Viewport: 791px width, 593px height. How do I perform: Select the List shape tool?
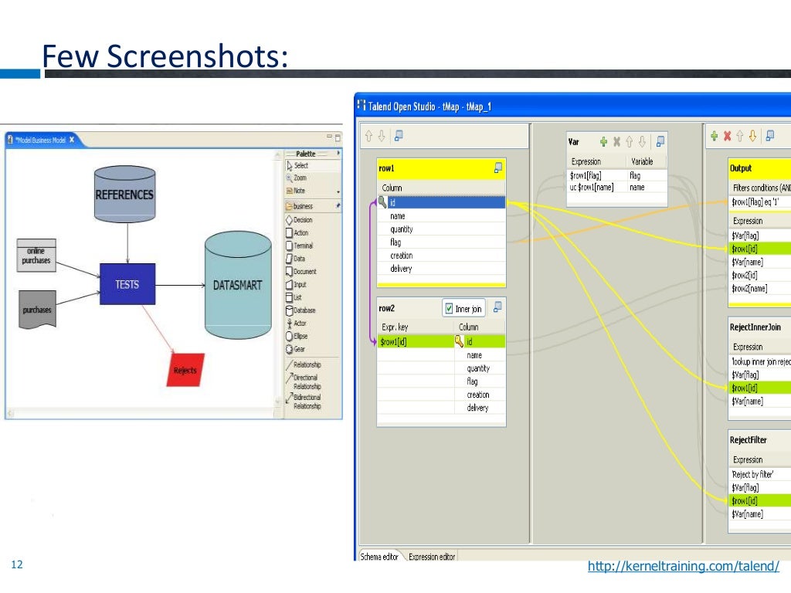(x=294, y=297)
